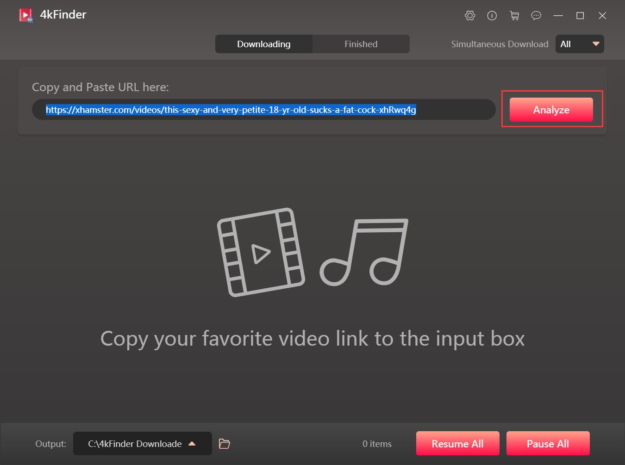Click the Analyze button

point(551,110)
